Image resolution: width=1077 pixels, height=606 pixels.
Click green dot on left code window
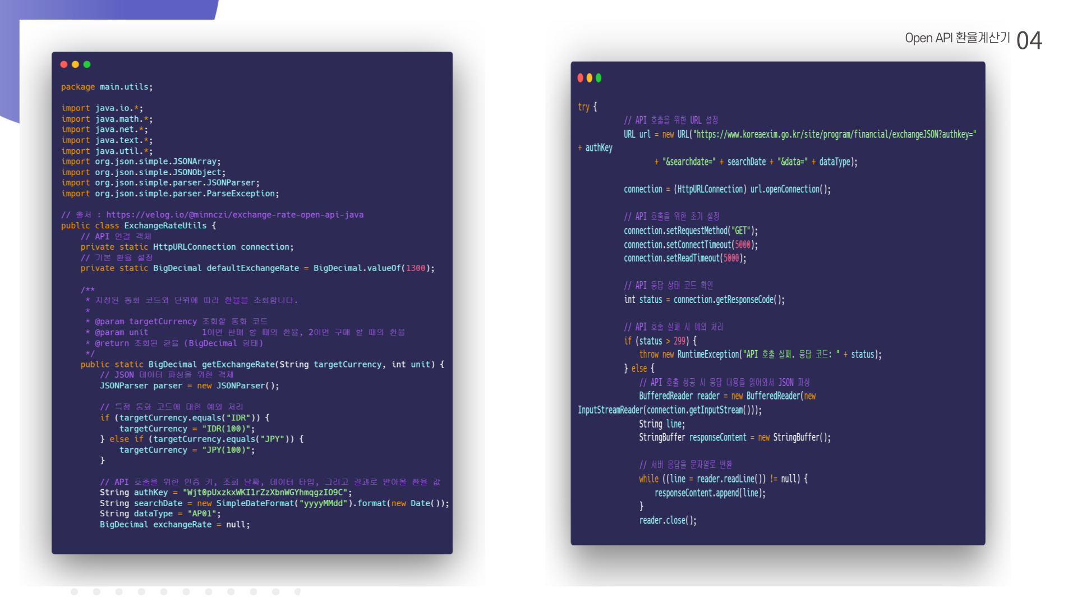point(87,65)
